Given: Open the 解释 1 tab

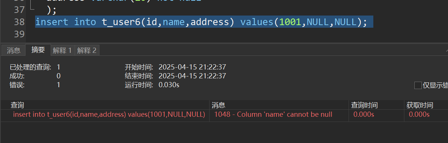Looking at the screenshot, I should pyautogui.click(x=62, y=50).
